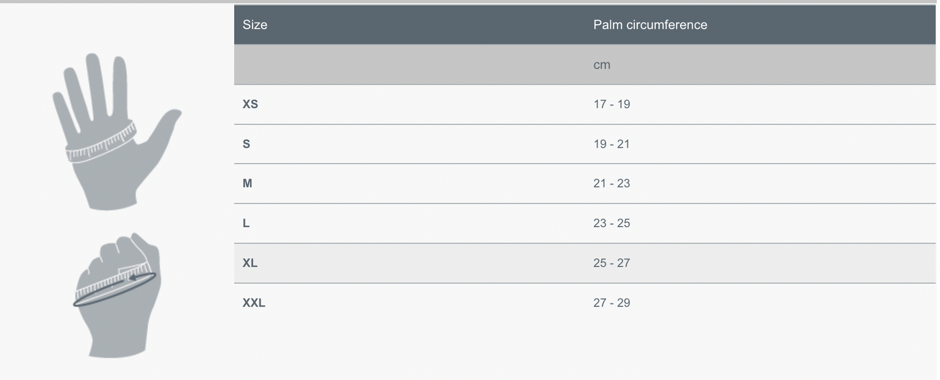Select the XXL size row label
Image resolution: width=940 pixels, height=380 pixels.
click(254, 303)
